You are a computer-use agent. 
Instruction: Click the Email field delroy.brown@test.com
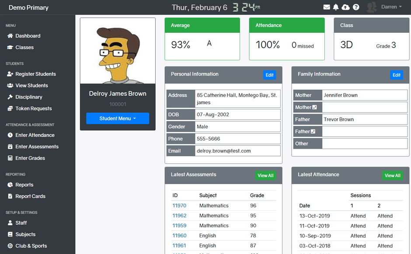pyautogui.click(x=237, y=151)
